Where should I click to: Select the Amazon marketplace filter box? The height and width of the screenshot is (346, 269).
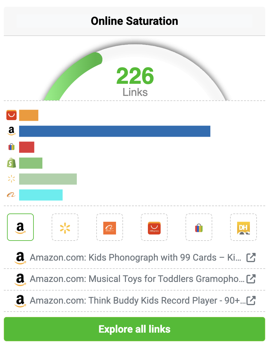(20, 227)
